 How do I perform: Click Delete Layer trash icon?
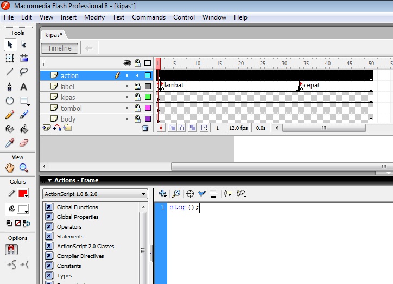[145, 128]
